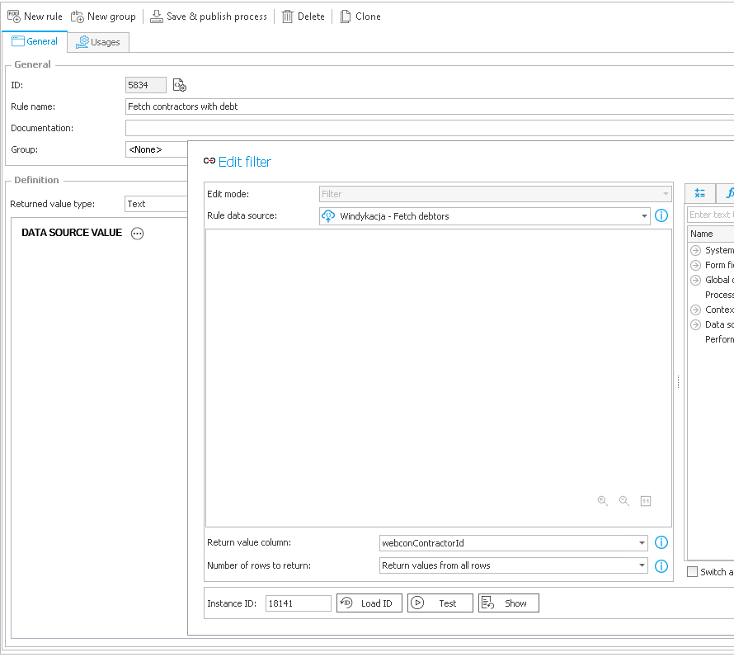Focus the Rule name input field
Screen dimensions: 734x662
[429, 106]
